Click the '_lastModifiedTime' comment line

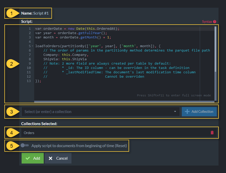[x=120, y=72]
